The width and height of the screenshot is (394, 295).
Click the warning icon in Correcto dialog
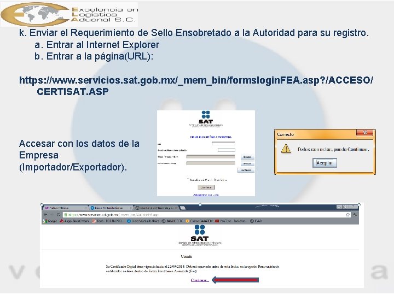286,149
